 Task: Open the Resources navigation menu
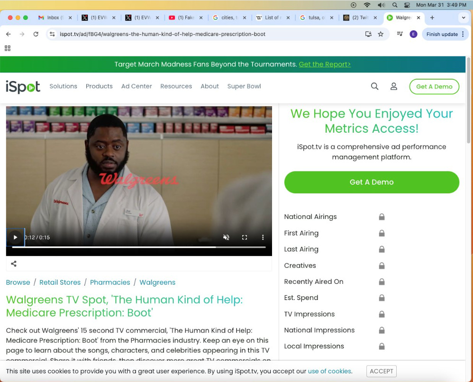pos(176,86)
